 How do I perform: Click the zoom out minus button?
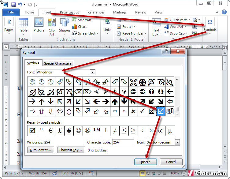[x=184, y=173]
